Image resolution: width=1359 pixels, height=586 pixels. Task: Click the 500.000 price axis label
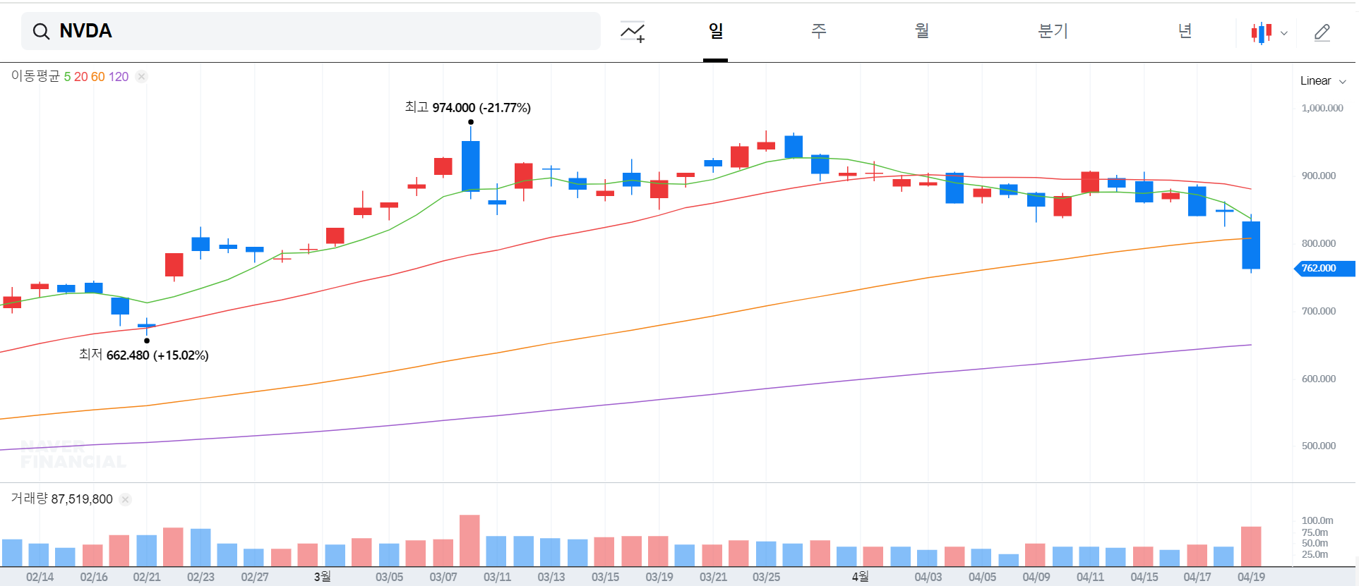(1319, 446)
